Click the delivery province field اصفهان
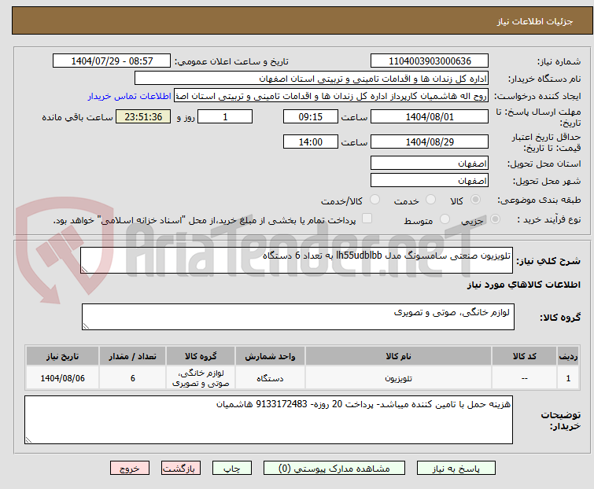This screenshot has width=594, height=489. pyautogui.click(x=430, y=163)
